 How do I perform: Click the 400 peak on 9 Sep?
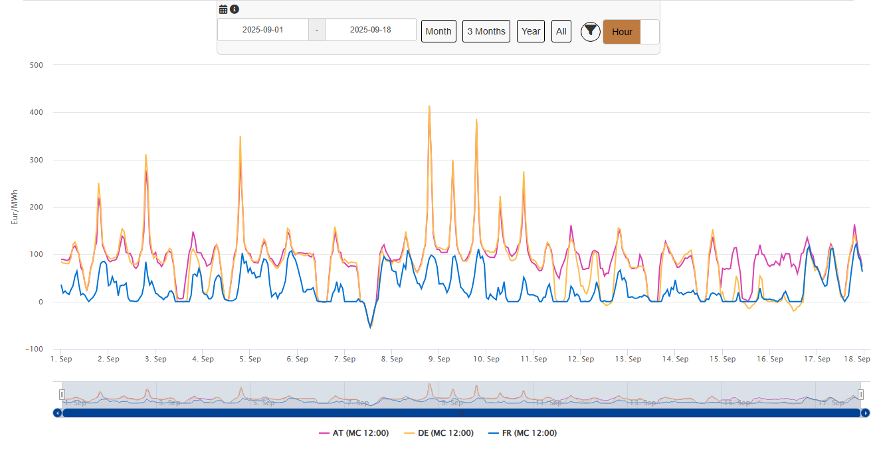click(429, 106)
